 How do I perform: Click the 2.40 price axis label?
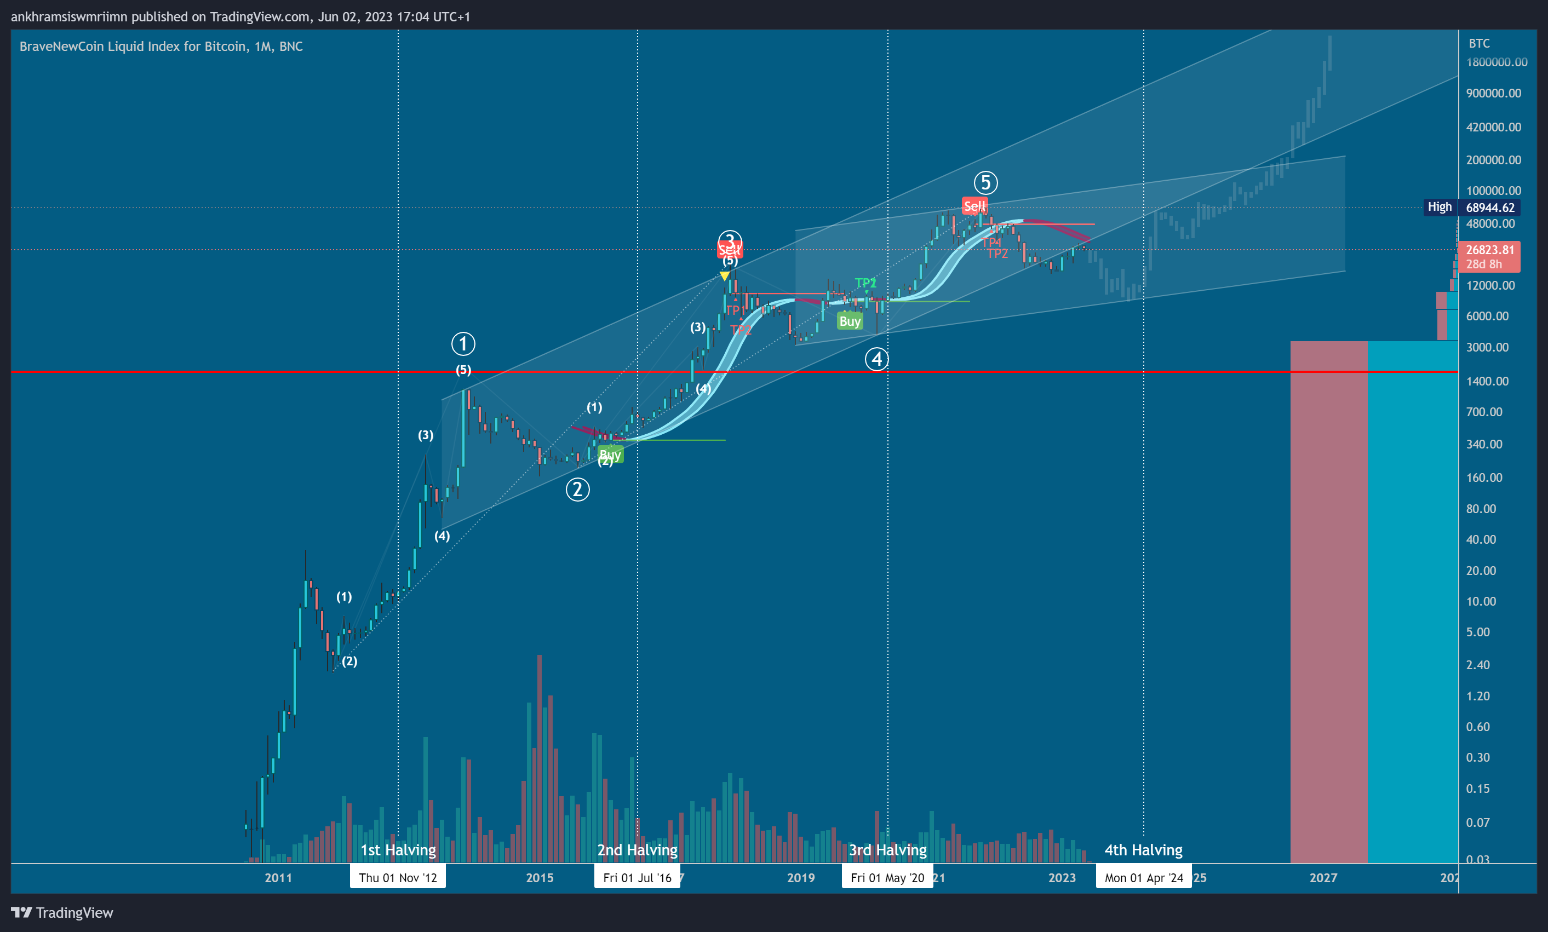tap(1478, 664)
